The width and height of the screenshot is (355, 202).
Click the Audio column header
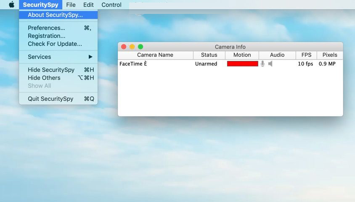coord(277,55)
